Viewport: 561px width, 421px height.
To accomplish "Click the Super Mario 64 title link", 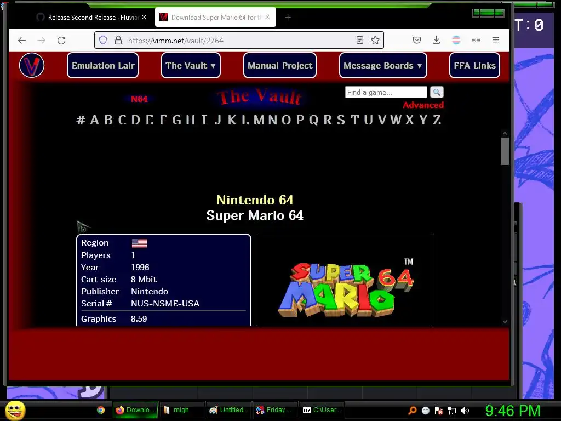I will 255,215.
